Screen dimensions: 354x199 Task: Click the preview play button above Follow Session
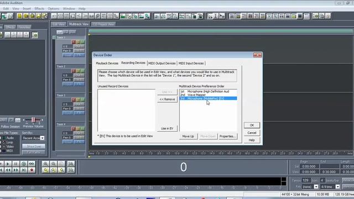click(x=11, y=120)
